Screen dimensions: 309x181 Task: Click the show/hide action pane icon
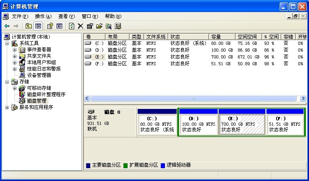point(59,26)
